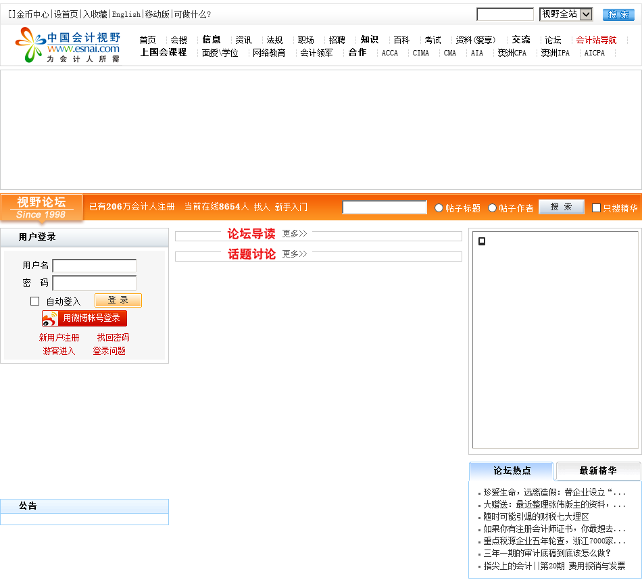Open the 新用户注册 link
This screenshot has width=642, height=584.
click(59, 337)
